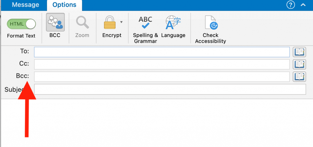313x147 pixels.
Task: Open address book next to Bcc field
Action: click(299, 77)
